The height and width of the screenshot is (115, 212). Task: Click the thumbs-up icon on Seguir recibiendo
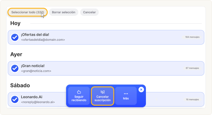point(79,92)
